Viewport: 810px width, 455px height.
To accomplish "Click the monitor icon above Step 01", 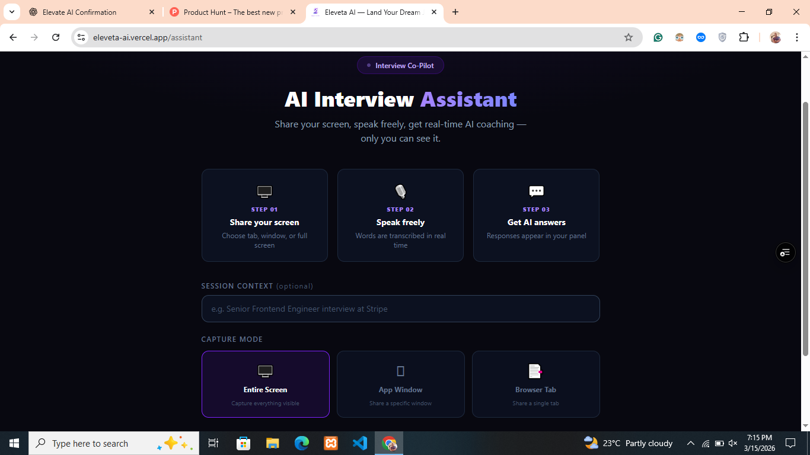I will coord(264,191).
